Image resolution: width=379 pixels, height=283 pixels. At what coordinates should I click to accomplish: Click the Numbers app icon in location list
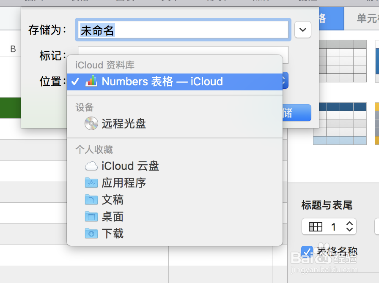click(91, 81)
